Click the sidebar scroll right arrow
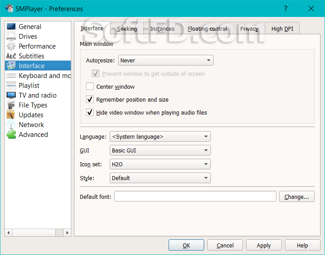This screenshot has height=255, width=325. (x=67, y=233)
